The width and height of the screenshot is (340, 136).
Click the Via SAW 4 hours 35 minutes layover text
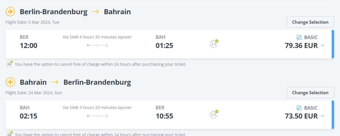pyautogui.click(x=97, y=37)
